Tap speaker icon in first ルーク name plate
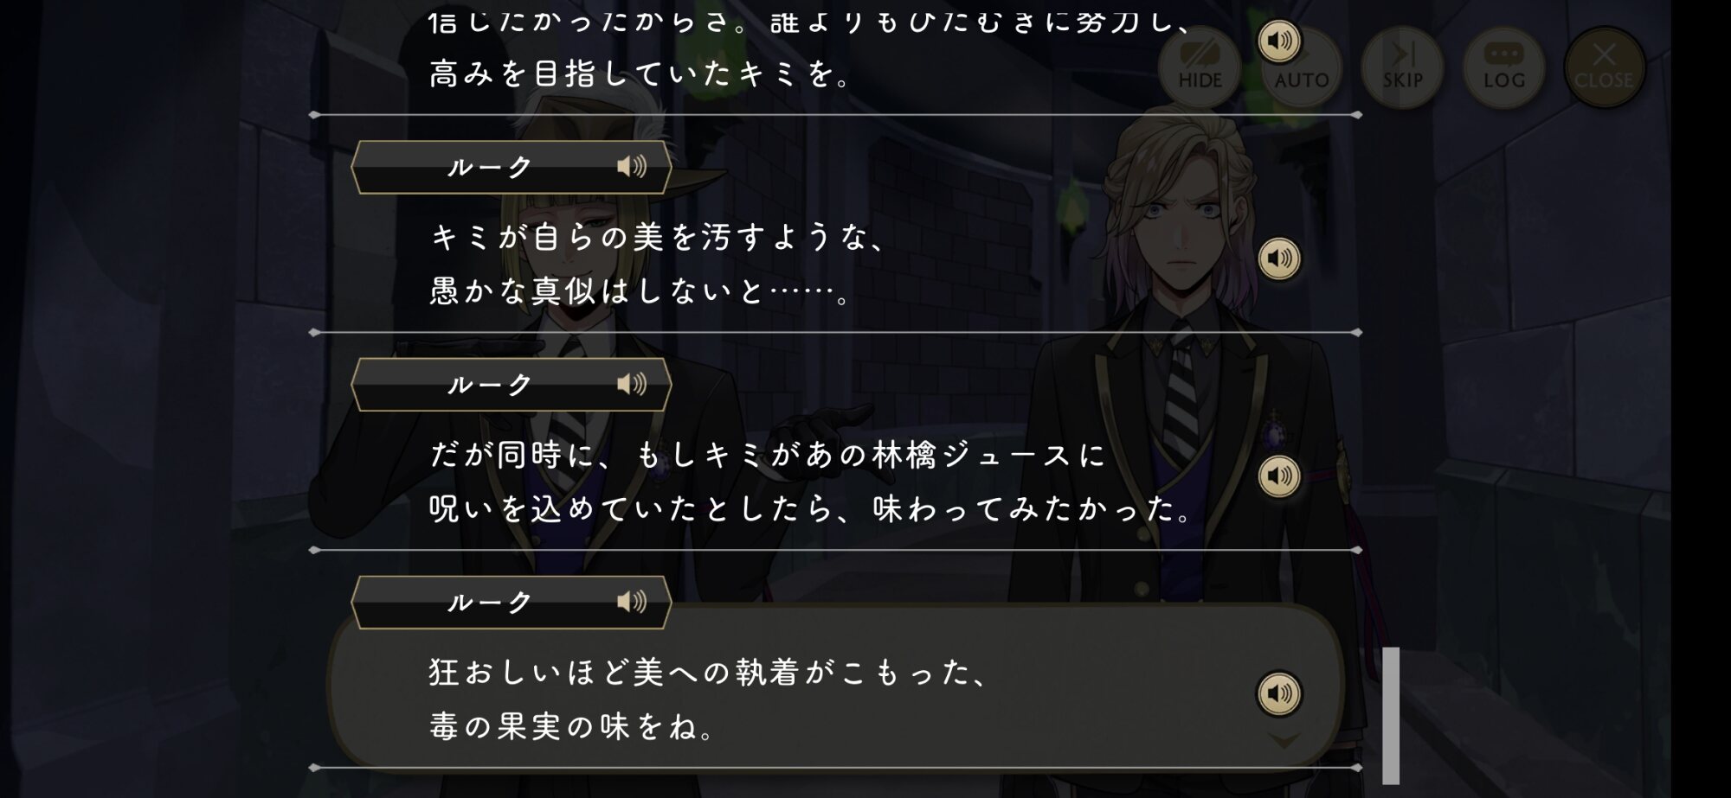Viewport: 1731px width, 798px height. [x=632, y=166]
